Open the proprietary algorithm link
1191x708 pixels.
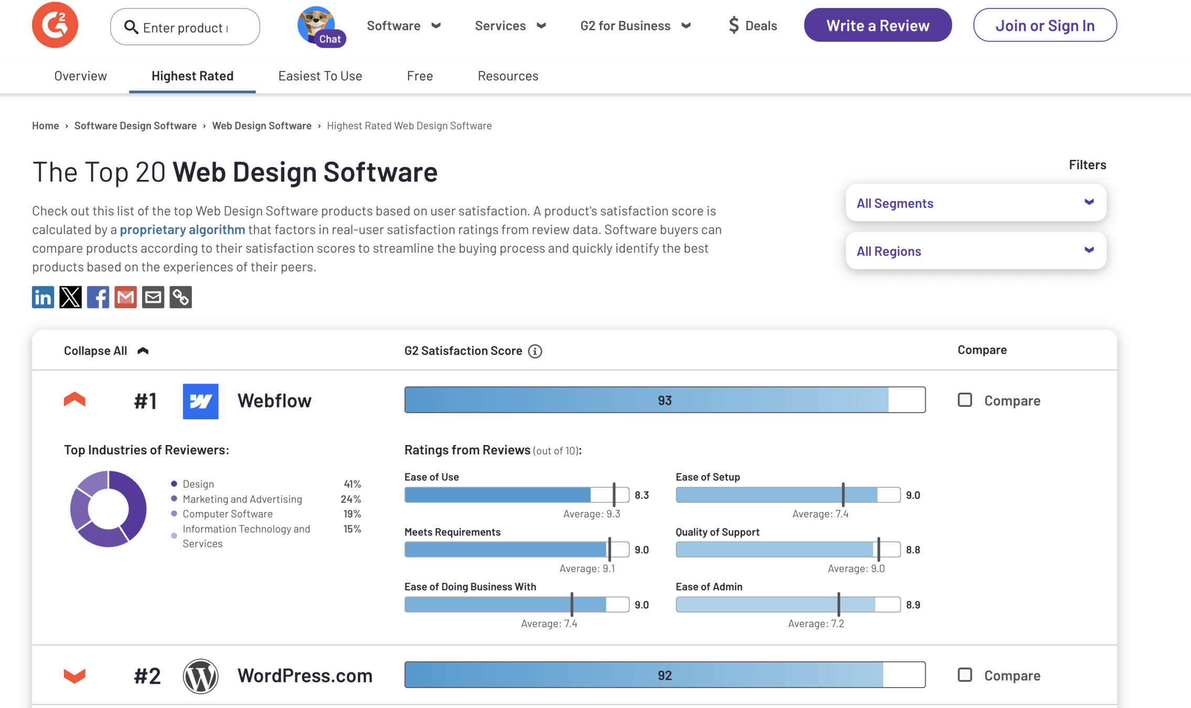[182, 229]
